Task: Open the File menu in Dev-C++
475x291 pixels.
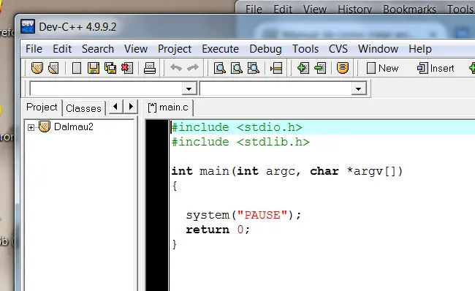Action: (x=34, y=49)
